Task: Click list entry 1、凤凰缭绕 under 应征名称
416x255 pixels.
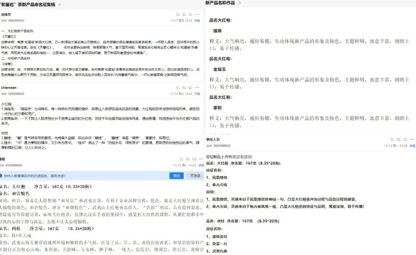Action: (217, 177)
